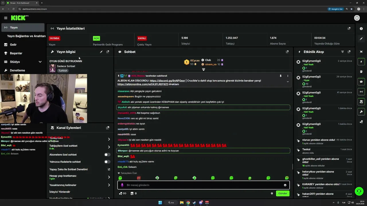Click the Sadece Sohbet category thumbnail
Image resolution: width=367 pixels, height=206 pixels.
52,68
